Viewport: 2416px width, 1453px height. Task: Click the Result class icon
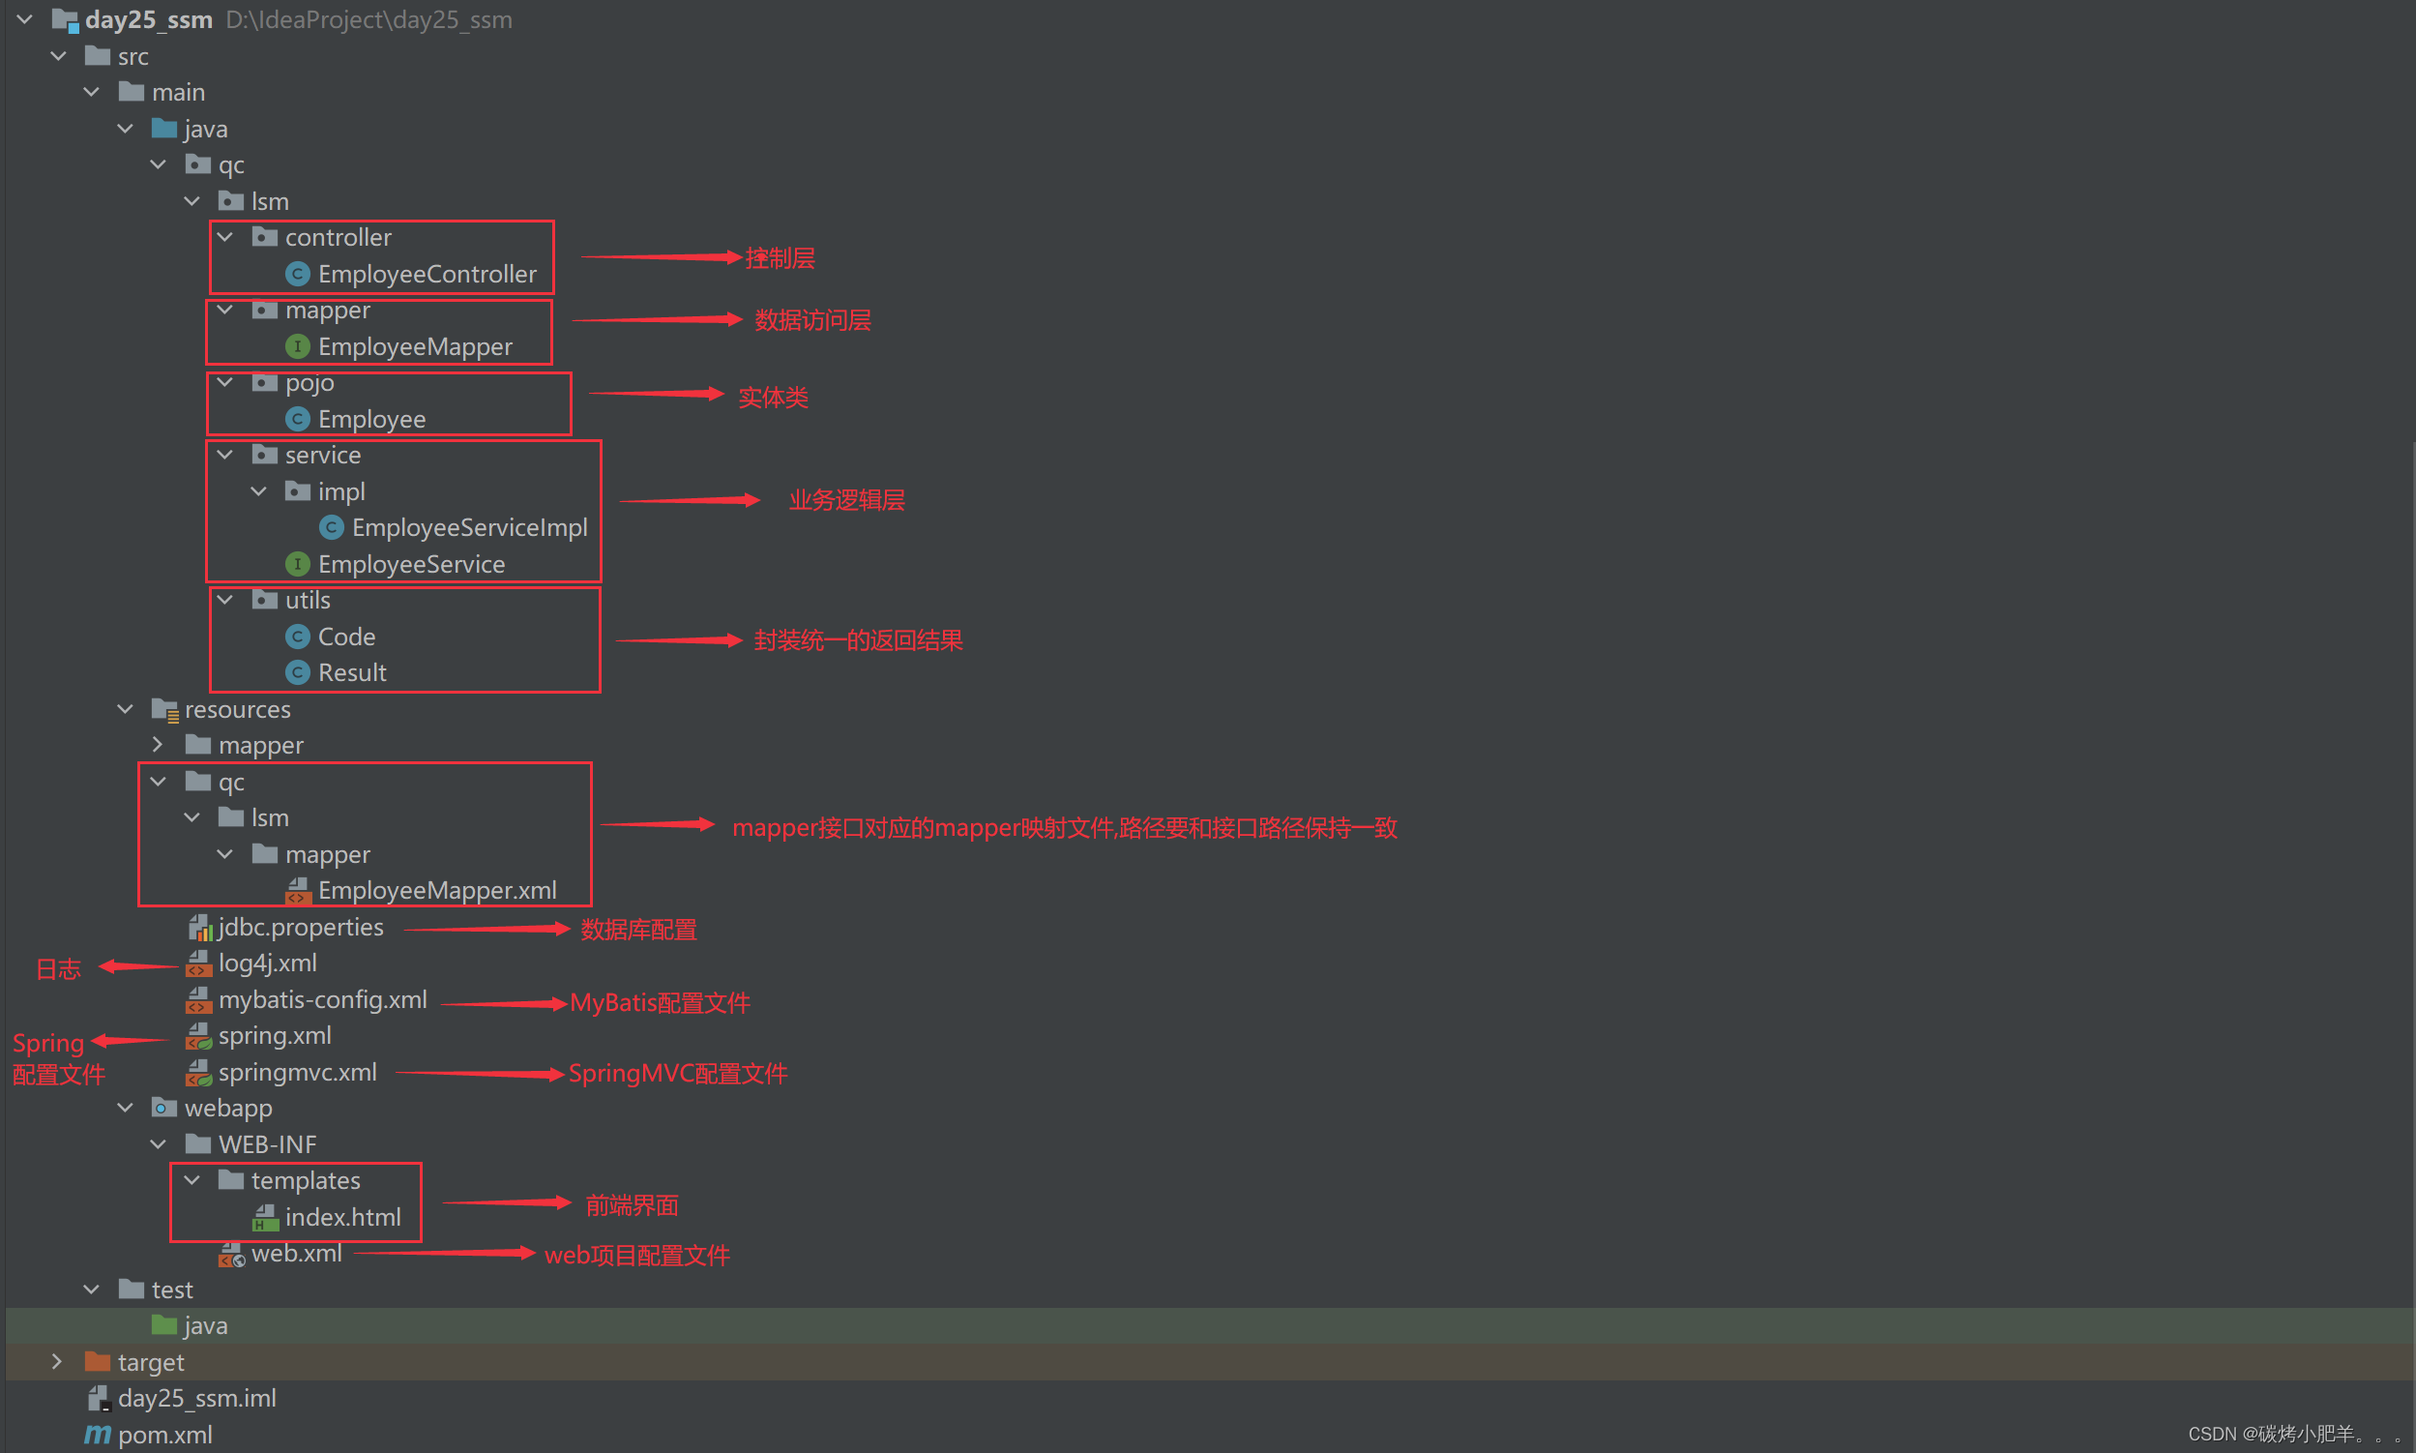click(x=298, y=672)
